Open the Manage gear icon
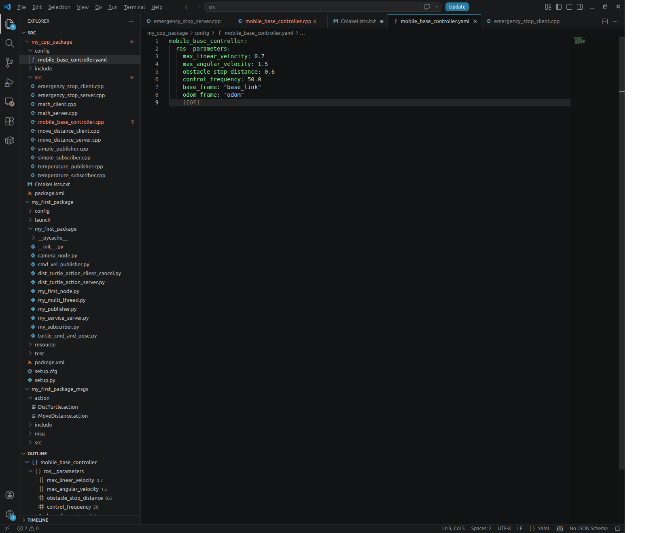This screenshot has width=653, height=533. (x=10, y=515)
